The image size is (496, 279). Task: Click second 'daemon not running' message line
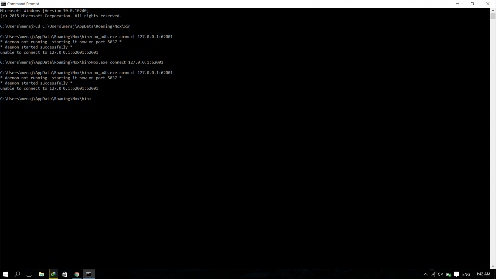[61, 78]
